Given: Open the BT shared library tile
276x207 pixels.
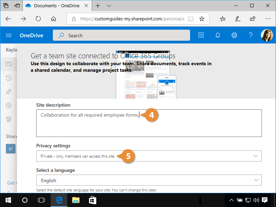Looking at the screenshot, I should tap(11, 149).
